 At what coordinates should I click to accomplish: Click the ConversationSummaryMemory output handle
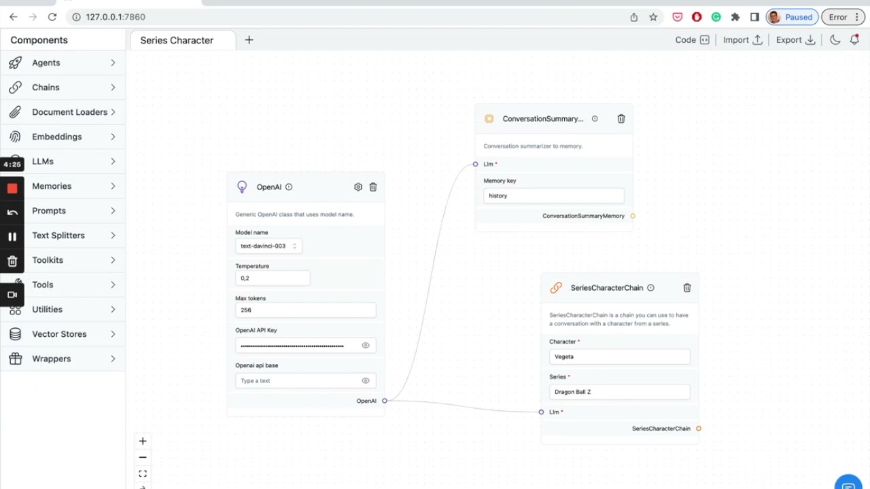pos(633,216)
